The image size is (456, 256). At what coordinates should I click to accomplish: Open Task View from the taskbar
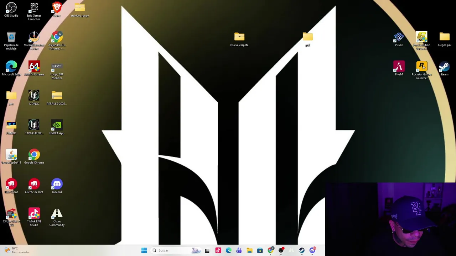(x=207, y=250)
